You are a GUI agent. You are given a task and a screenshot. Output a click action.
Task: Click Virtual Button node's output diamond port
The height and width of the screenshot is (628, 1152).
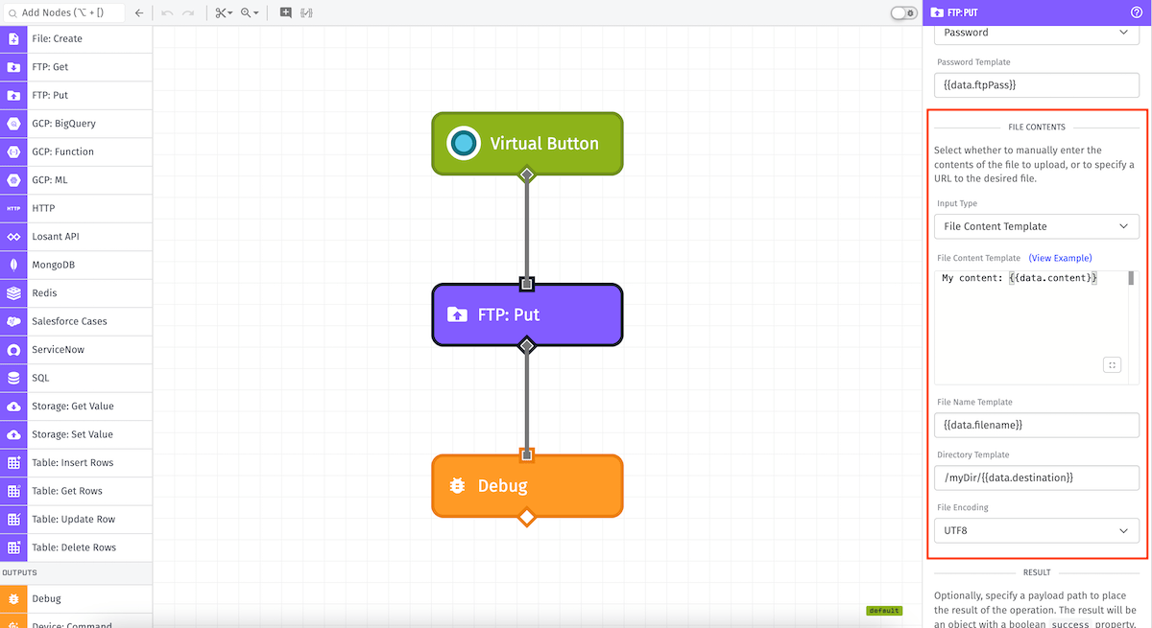point(526,174)
